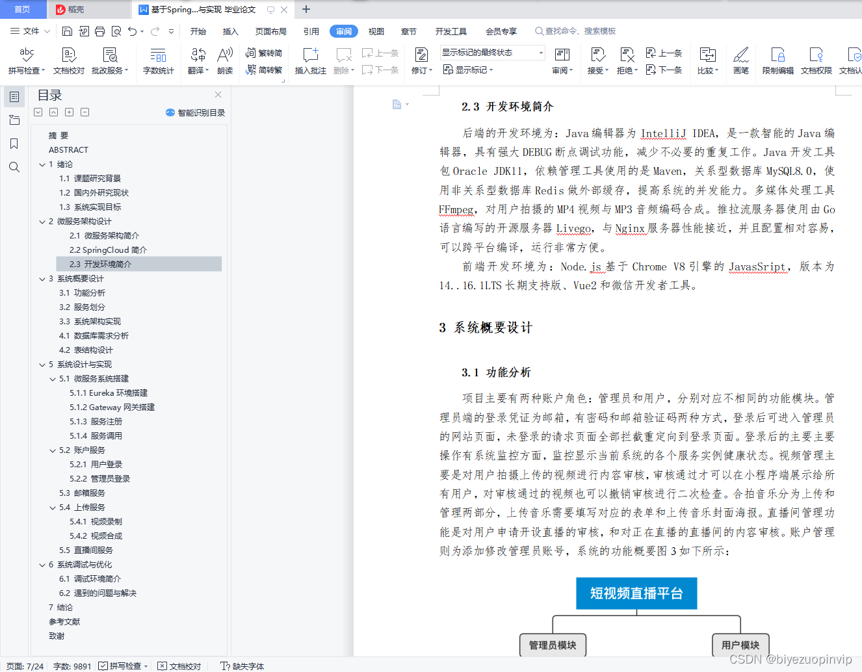Open the bookmark sidebar icon
Viewport: 862px width, 672px height.
click(14, 144)
